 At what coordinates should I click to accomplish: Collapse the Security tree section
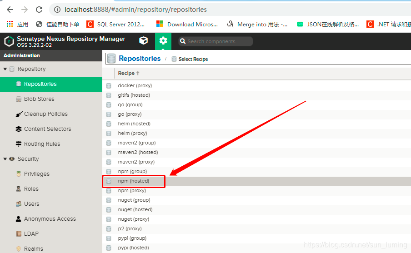pyautogui.click(x=5, y=159)
